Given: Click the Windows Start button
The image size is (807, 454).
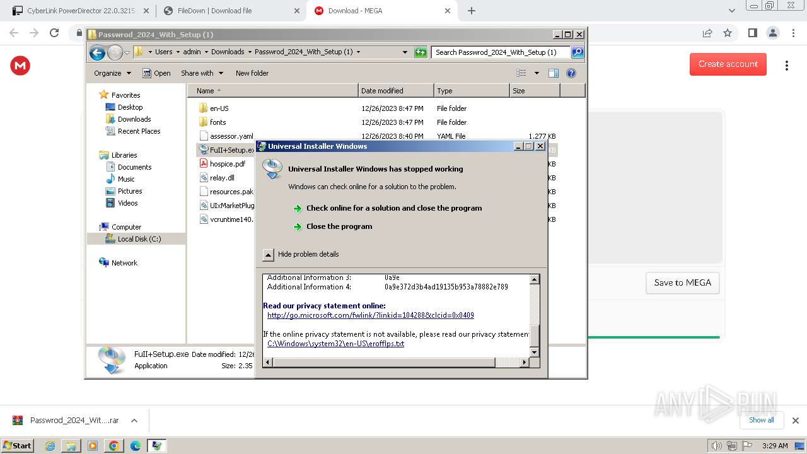Looking at the screenshot, I should point(17,446).
